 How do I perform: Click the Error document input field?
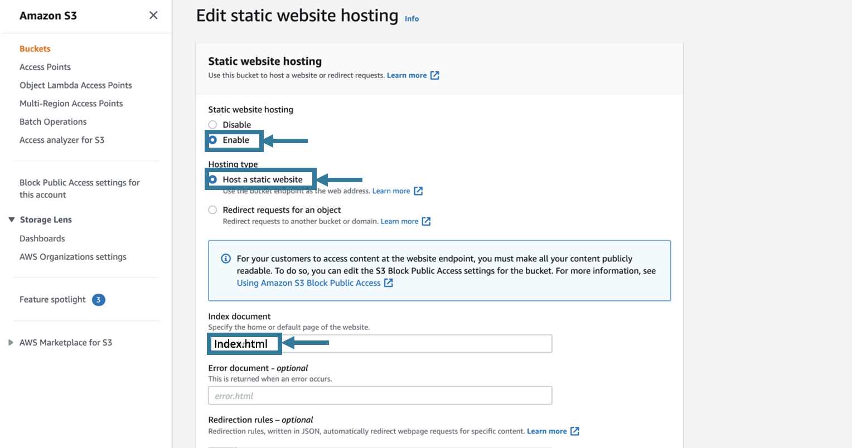(380, 395)
